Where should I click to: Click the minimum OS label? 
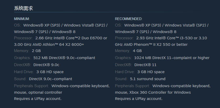coord(17,25)
